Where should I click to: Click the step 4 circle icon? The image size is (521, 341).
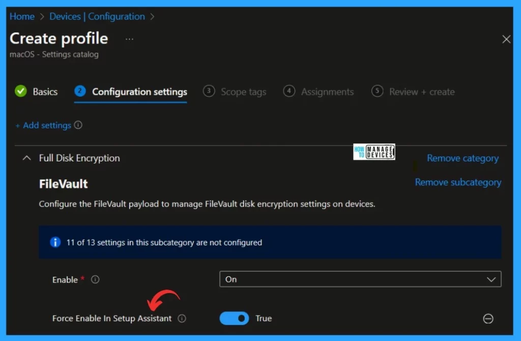pos(289,91)
